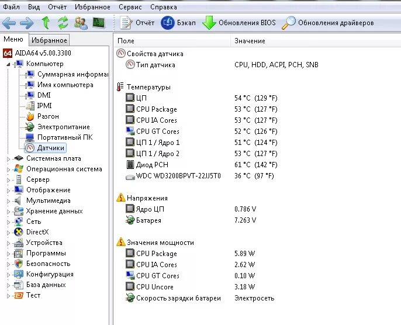Click Обновления драйверов search button

[x=327, y=23]
